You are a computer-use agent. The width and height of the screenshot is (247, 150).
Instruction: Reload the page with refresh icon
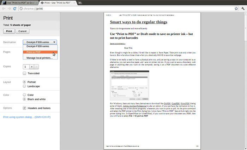(x=15, y=9)
